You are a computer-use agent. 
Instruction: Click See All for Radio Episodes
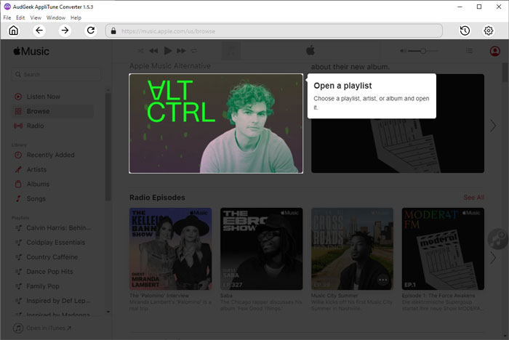[x=473, y=198]
